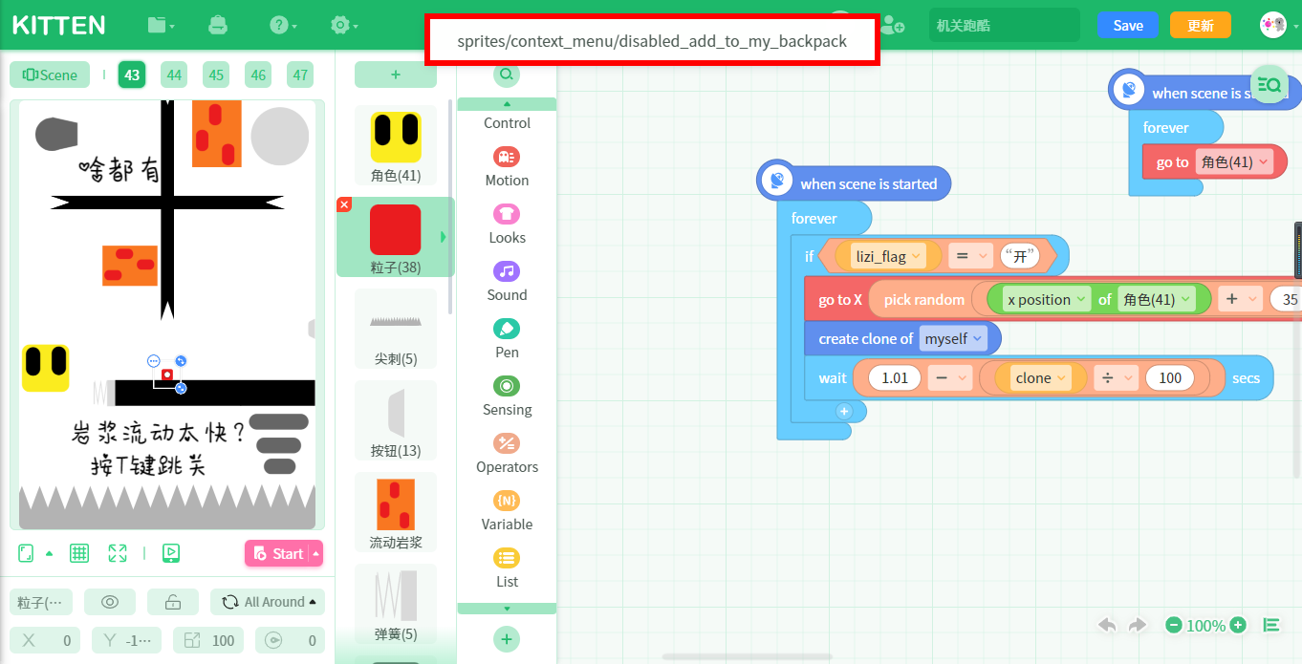1302x664 pixels.
Task: Click the X position field
Action: [45, 640]
